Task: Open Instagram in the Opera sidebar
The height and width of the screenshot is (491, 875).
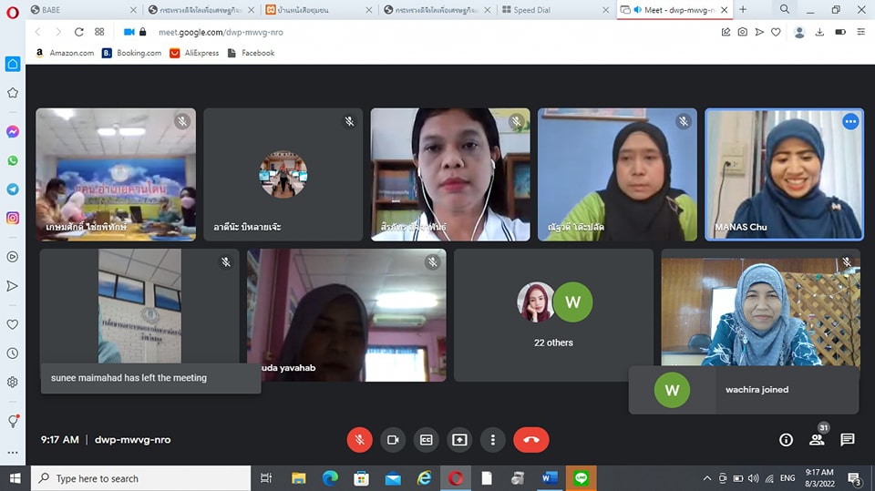Action: coord(13,218)
